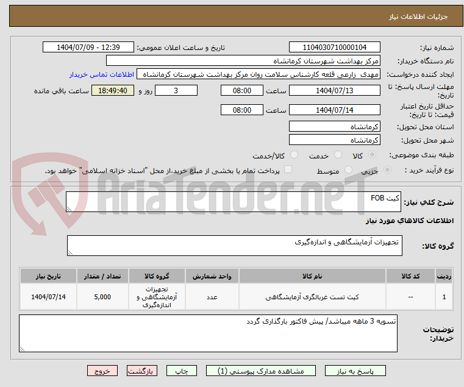Click the توضیحات خریدار text area

(x=208, y=333)
